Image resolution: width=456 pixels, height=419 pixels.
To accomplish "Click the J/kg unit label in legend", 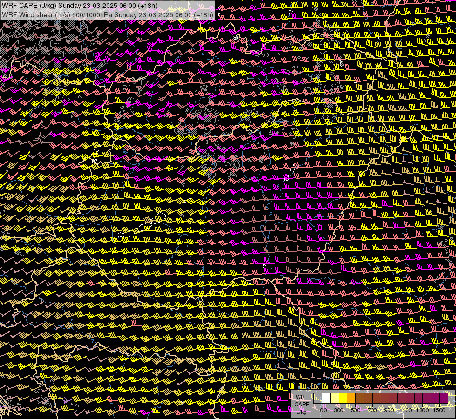I will pyautogui.click(x=301, y=412).
